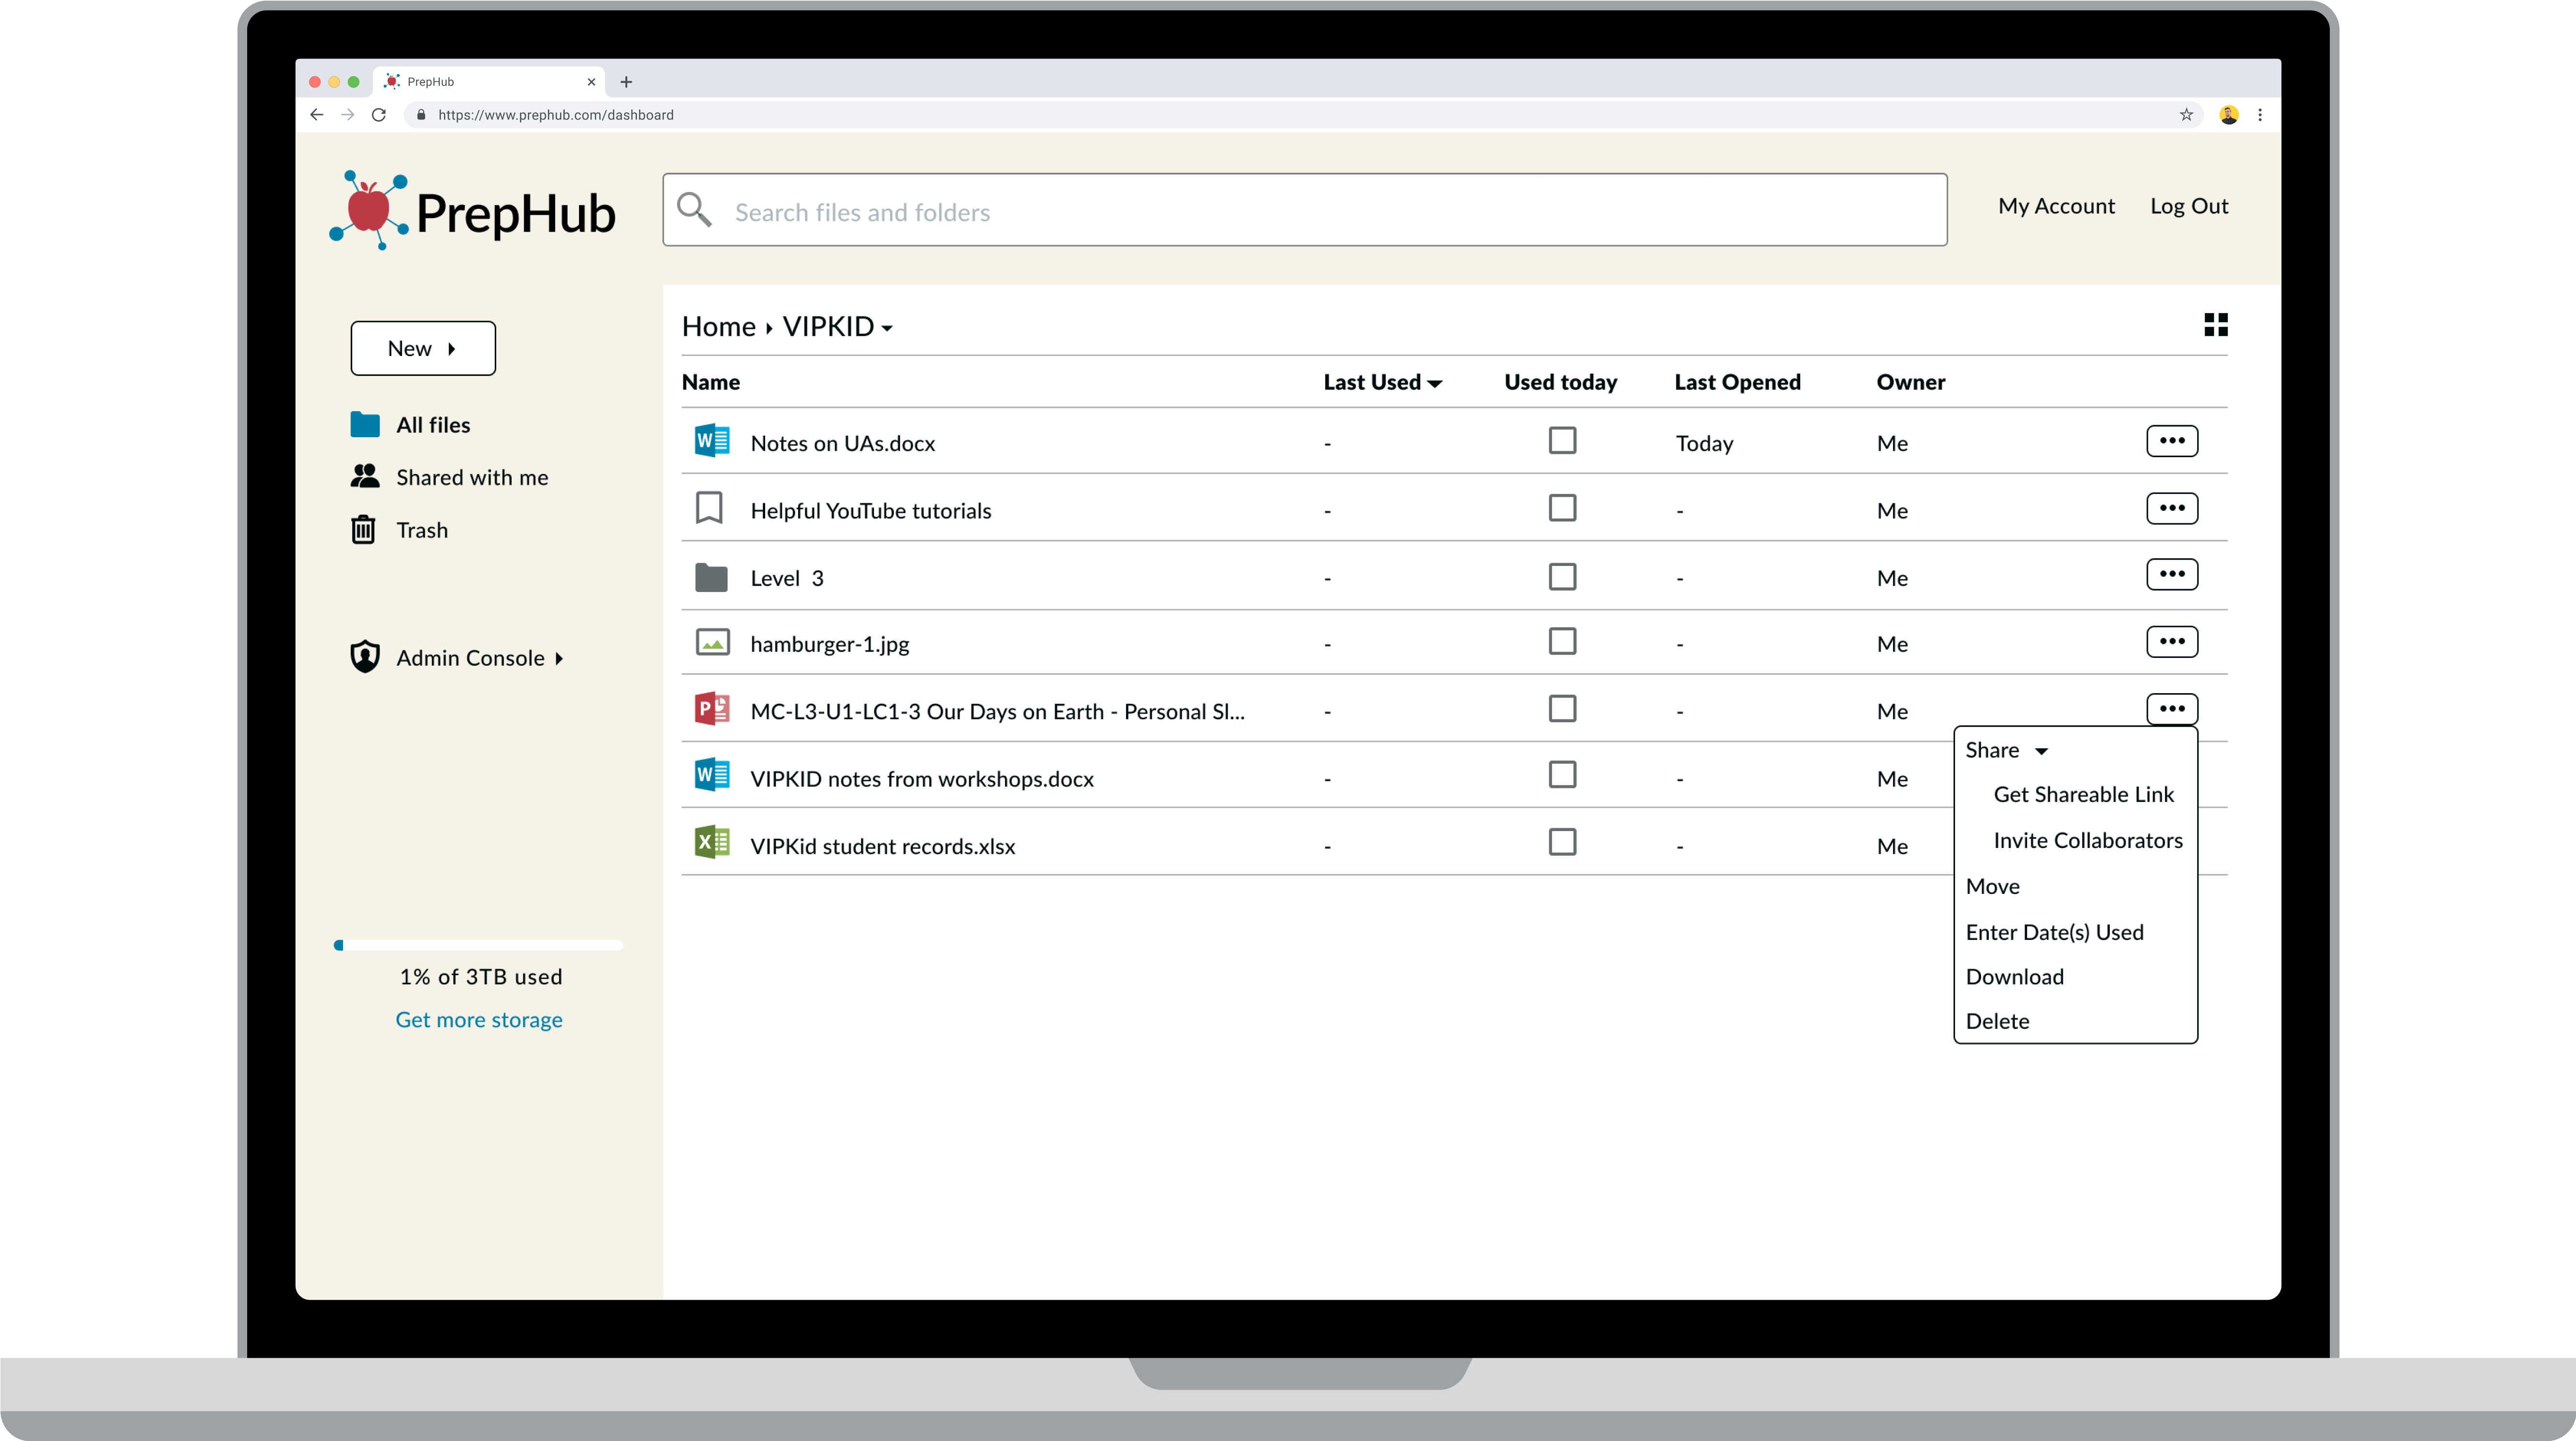Click image icon for hamburger-1.jpg
2576x1441 pixels.
712,643
